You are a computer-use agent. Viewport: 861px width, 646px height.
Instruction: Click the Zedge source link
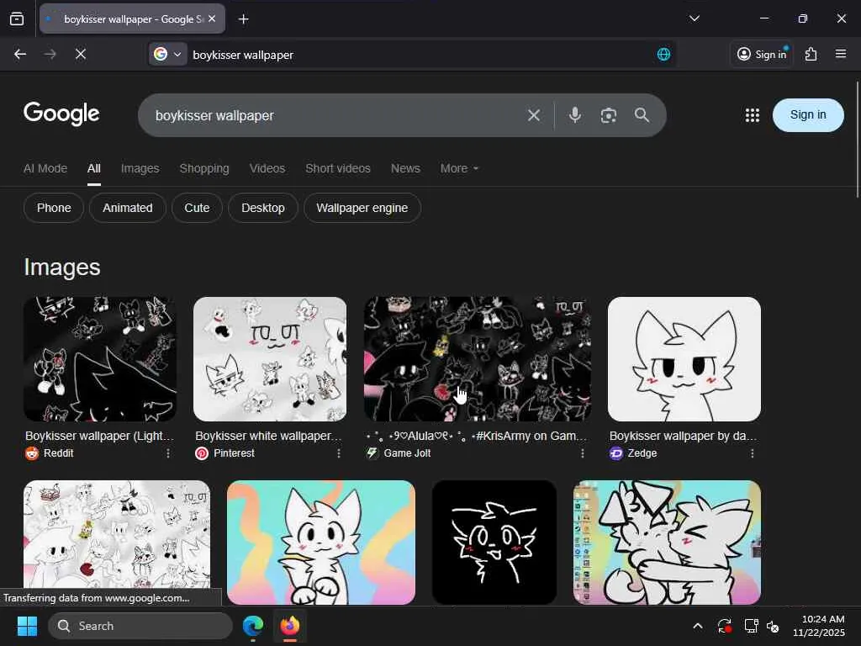(633, 453)
